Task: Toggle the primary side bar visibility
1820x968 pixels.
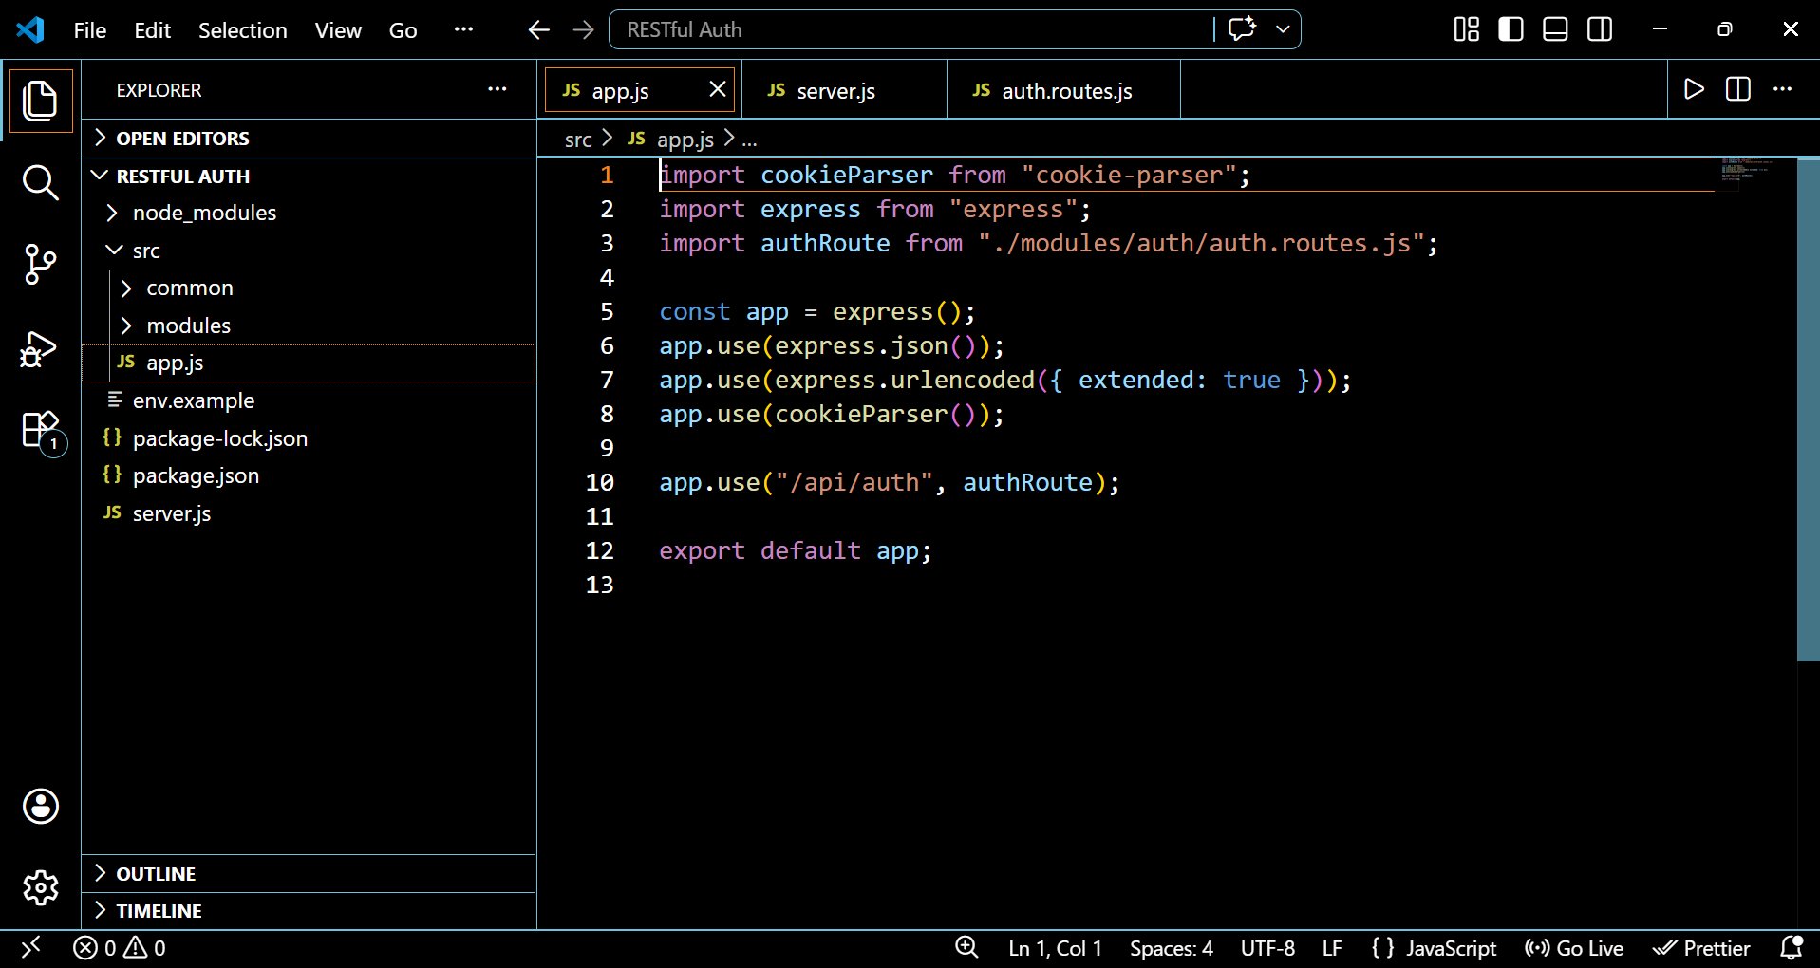Action: [1510, 30]
